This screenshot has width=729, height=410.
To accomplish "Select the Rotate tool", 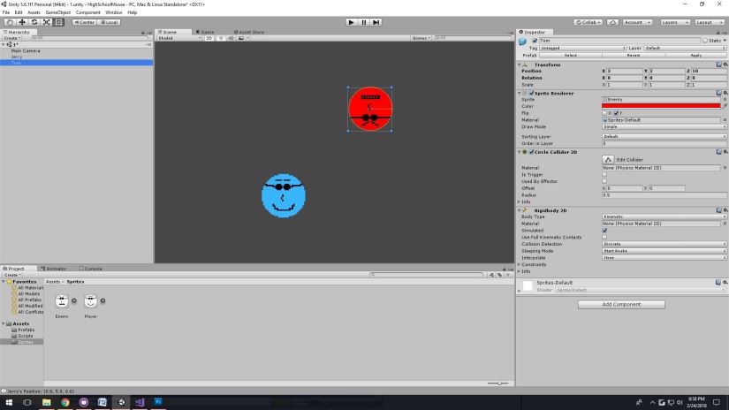I will (x=34, y=22).
